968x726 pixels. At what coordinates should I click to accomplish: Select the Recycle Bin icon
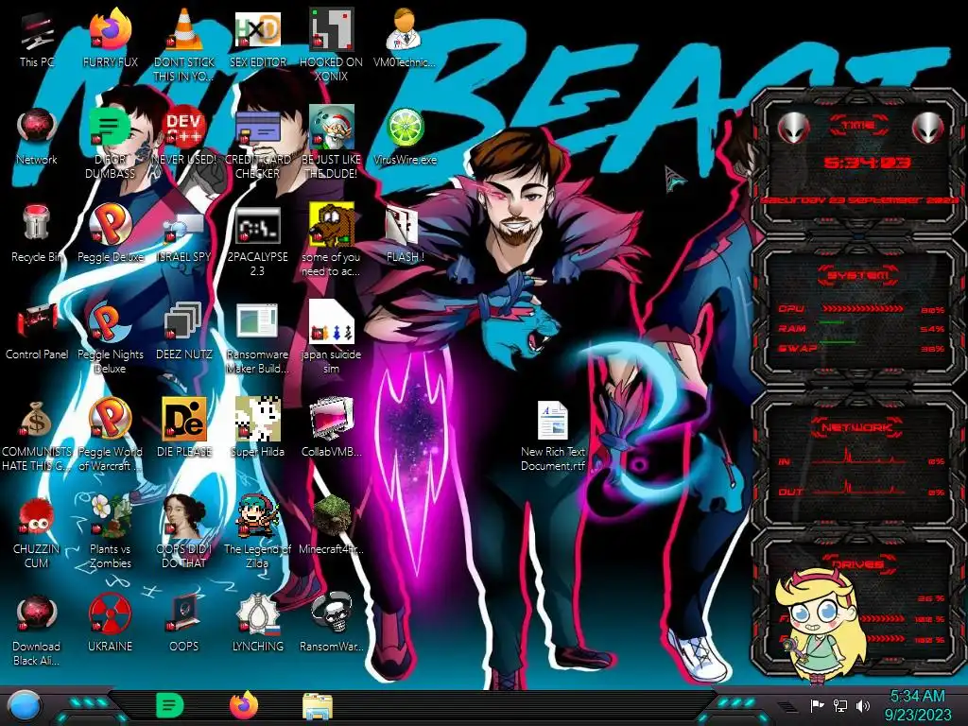(x=37, y=223)
